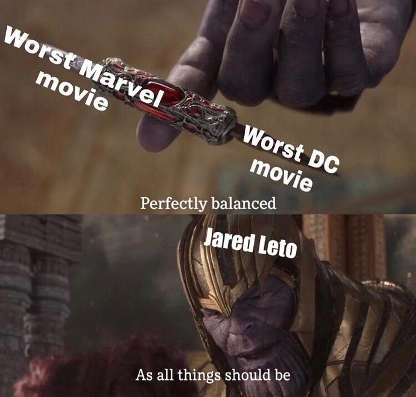Click the word "balanced" in the caption
Image resolution: width=416 pixels, height=397 pixels.
click(244, 203)
